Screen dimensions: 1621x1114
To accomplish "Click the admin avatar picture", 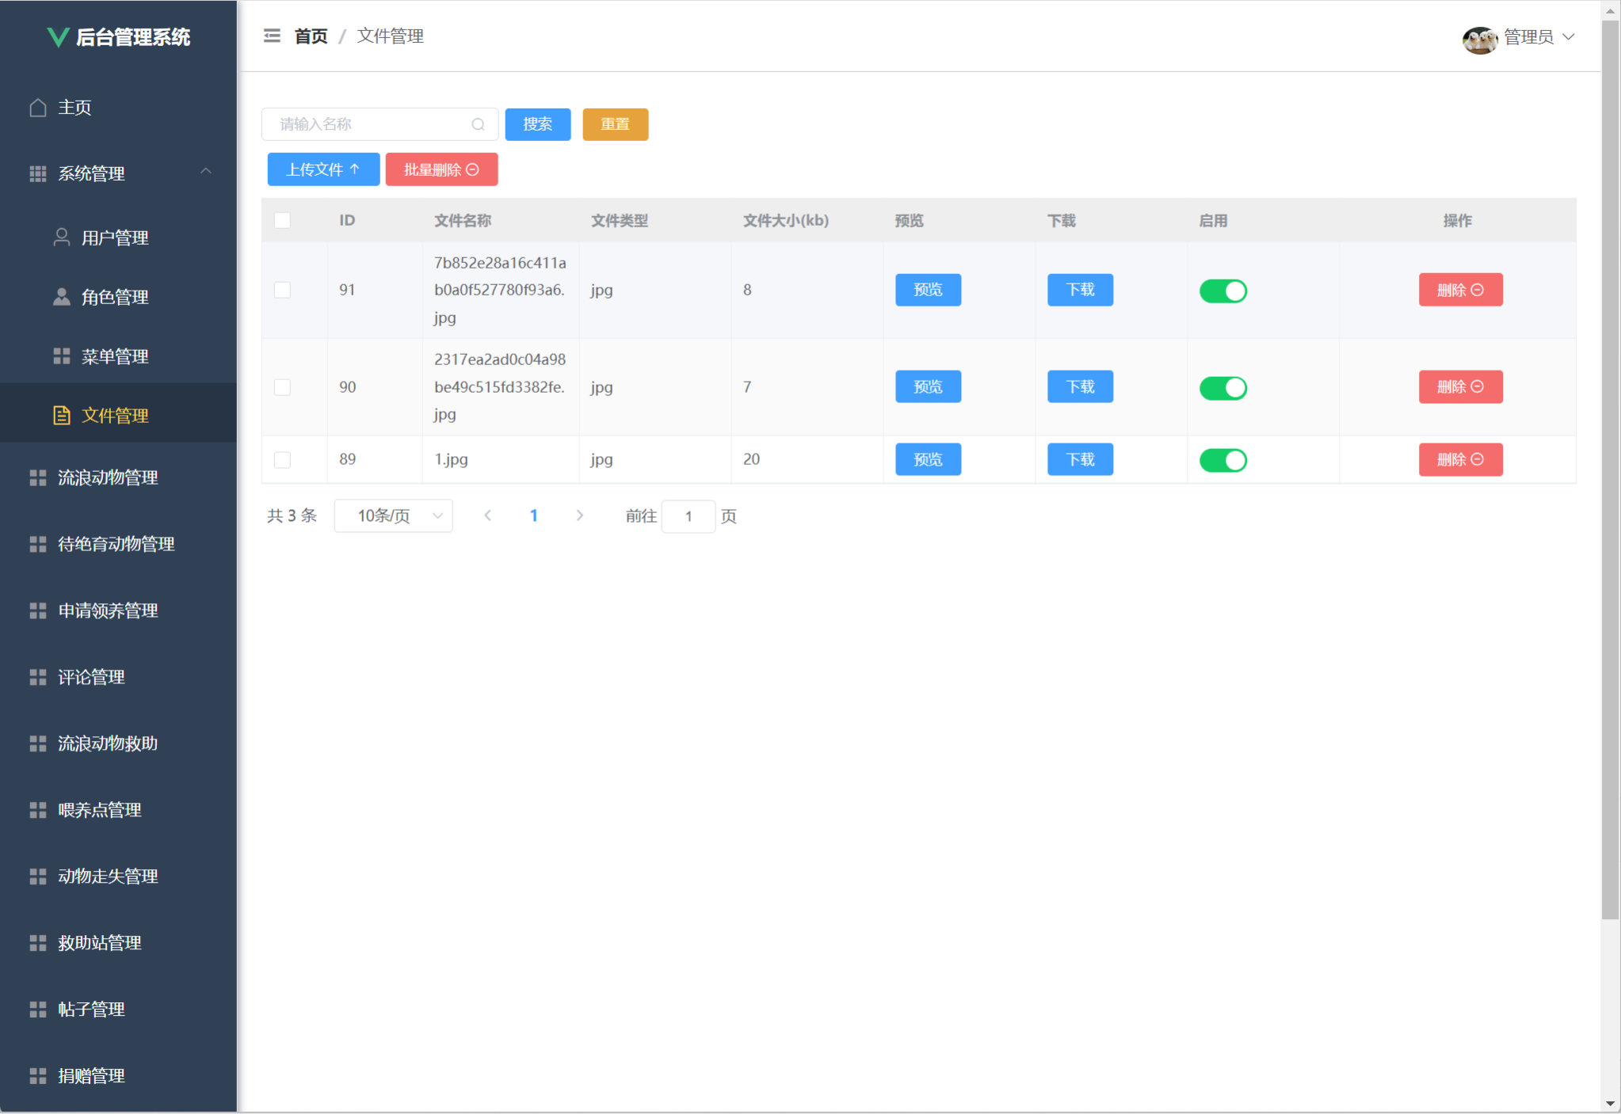I will coord(1478,38).
